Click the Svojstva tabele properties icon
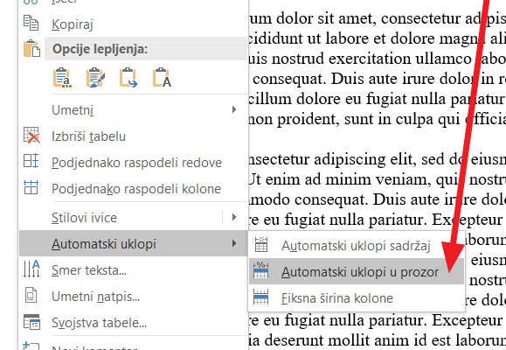 pyautogui.click(x=31, y=321)
